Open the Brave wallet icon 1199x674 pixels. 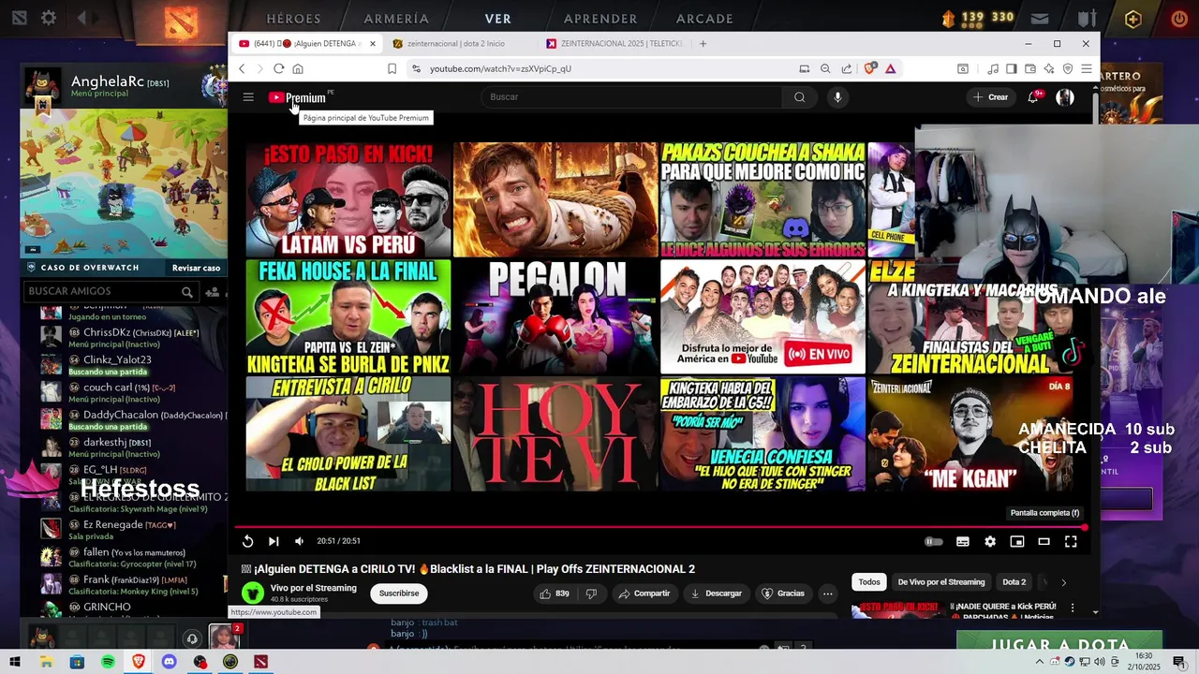point(1030,68)
